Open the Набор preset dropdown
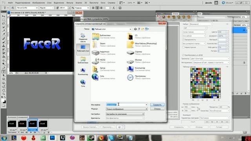 click(201, 24)
